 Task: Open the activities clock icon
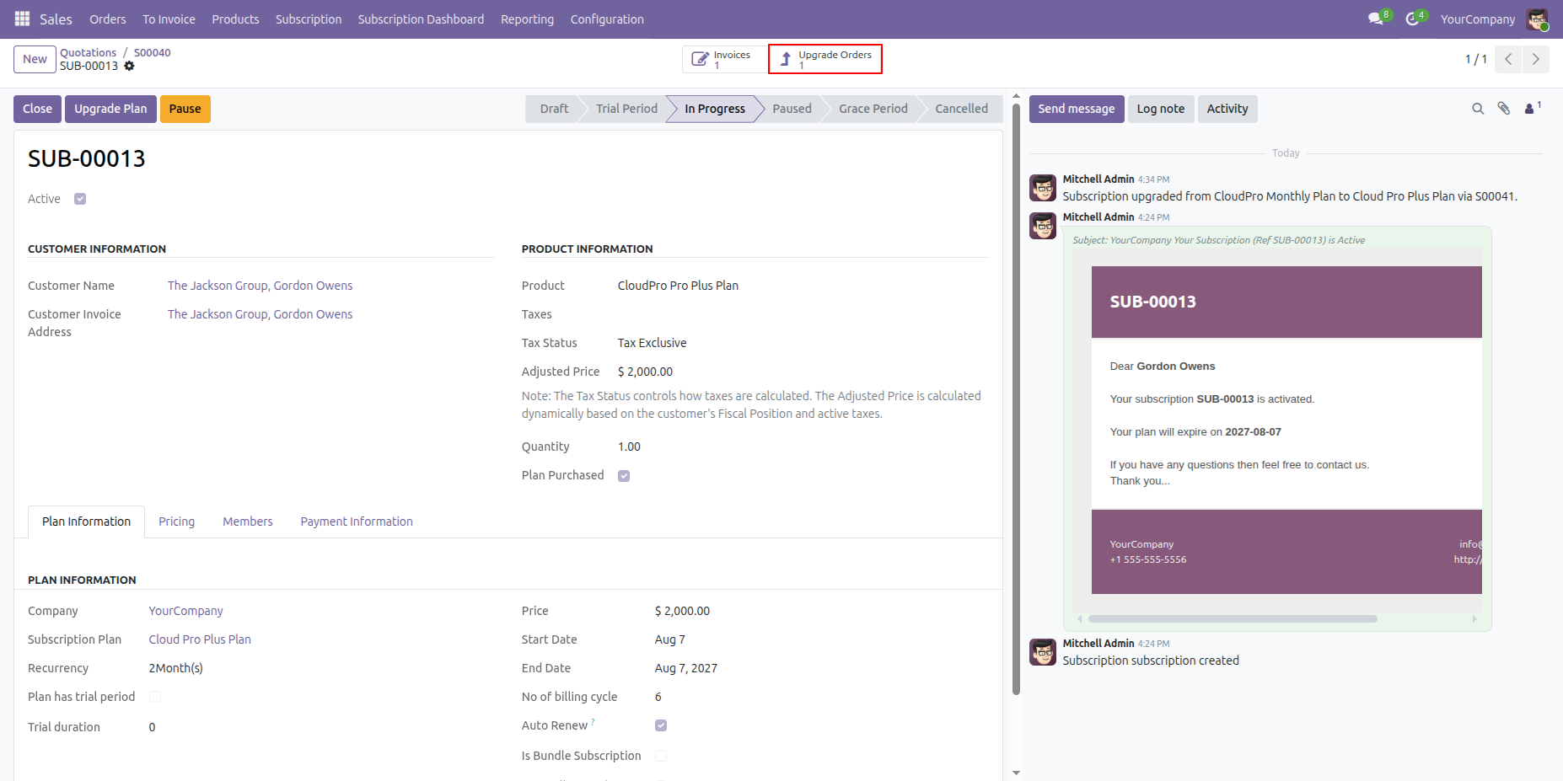pos(1412,19)
